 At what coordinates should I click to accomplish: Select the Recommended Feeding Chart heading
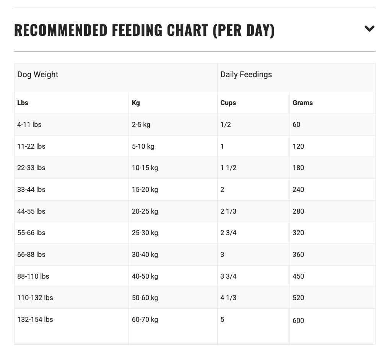144,29
